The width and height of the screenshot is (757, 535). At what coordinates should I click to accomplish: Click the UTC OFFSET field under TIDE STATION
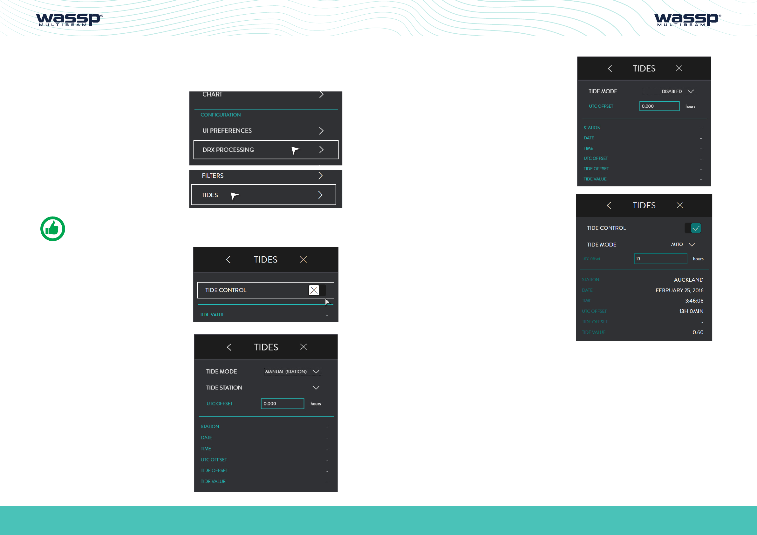point(282,404)
